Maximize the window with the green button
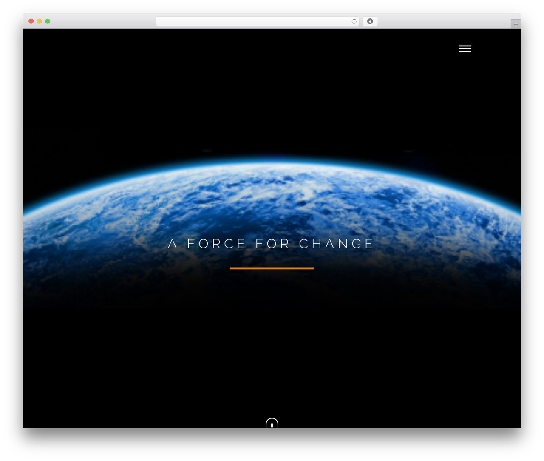 [48, 21]
